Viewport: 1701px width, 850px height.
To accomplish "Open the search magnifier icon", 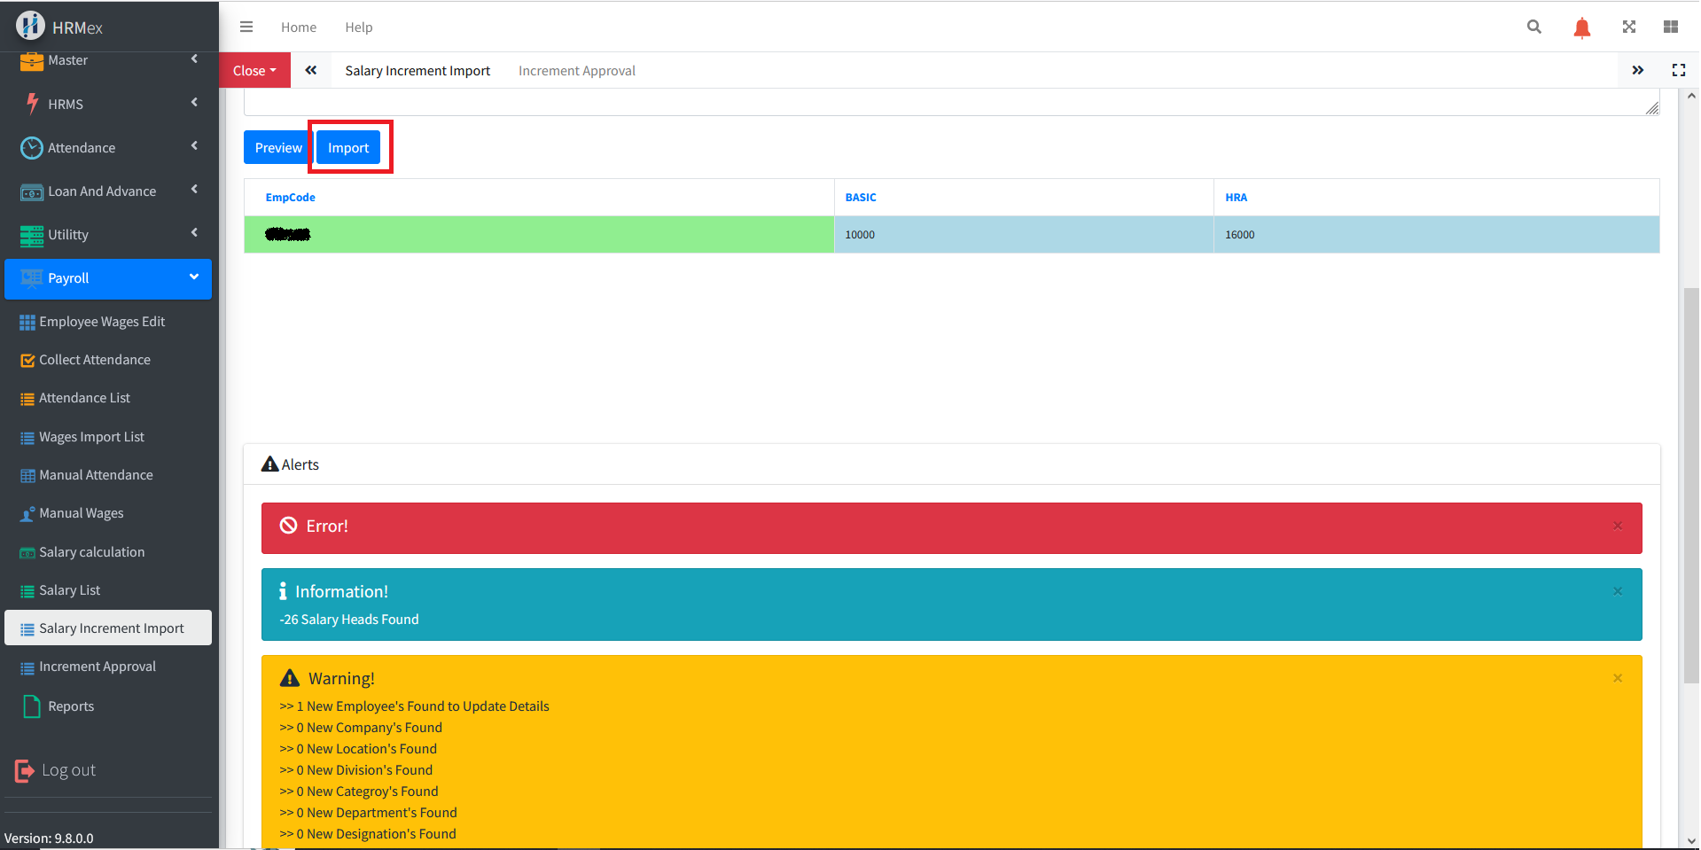I will coord(1533,27).
